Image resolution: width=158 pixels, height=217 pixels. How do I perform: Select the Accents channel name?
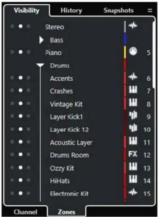(x=62, y=78)
